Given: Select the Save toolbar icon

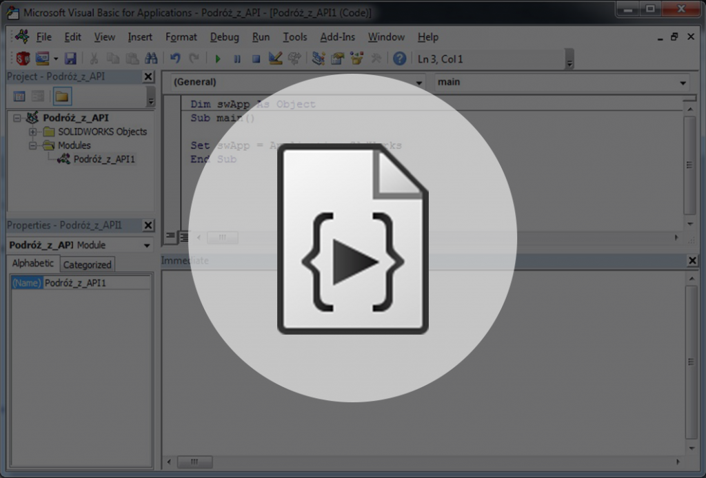Looking at the screenshot, I should 70,59.
